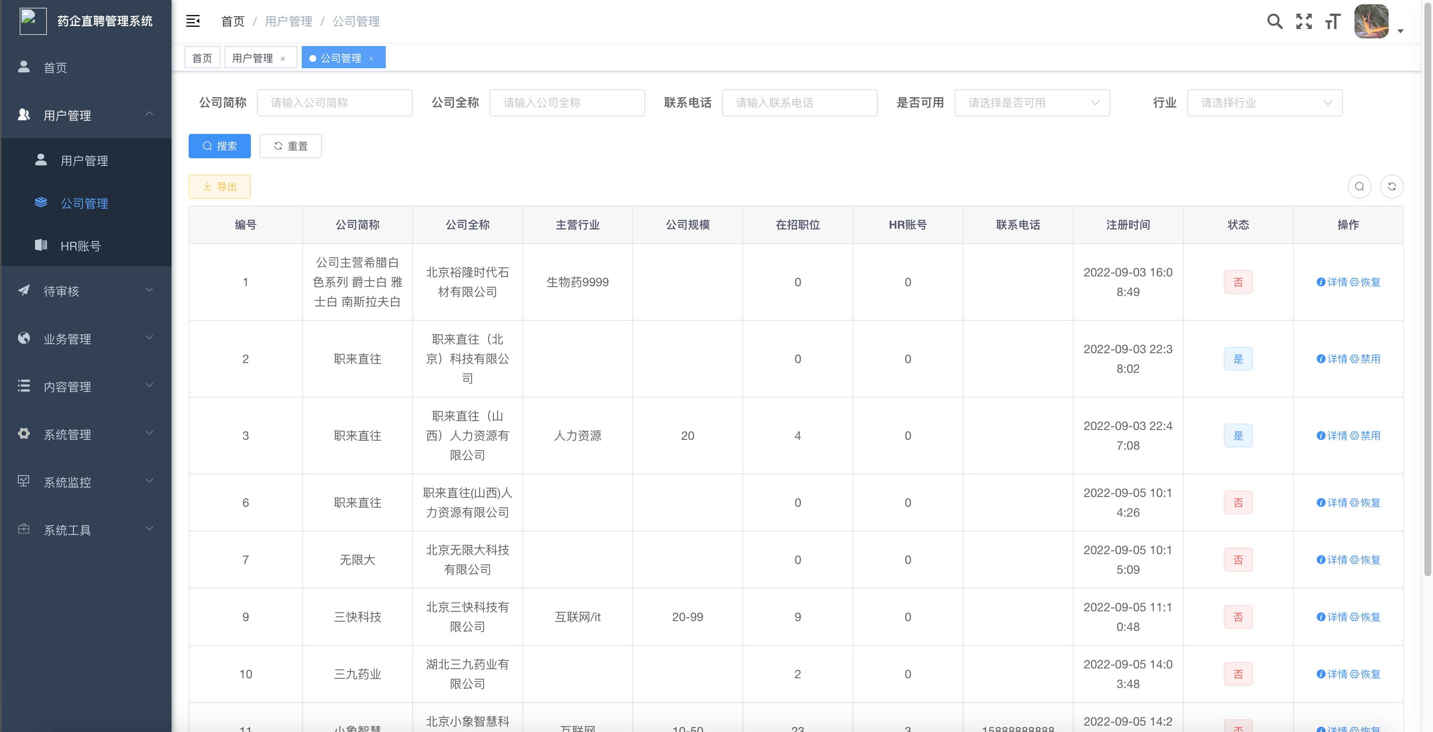The image size is (1433, 732).
Task: Click the page vertical scrollbar
Action: pyautogui.click(x=1427, y=289)
